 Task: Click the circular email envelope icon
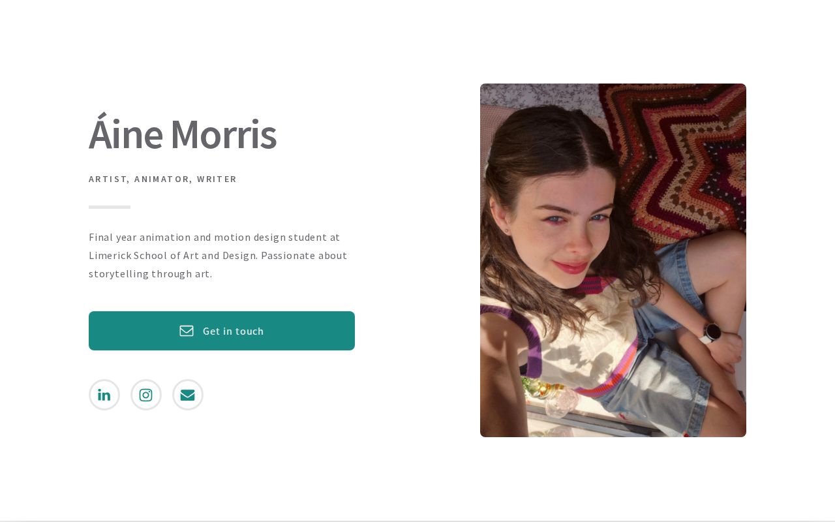pyautogui.click(x=188, y=395)
